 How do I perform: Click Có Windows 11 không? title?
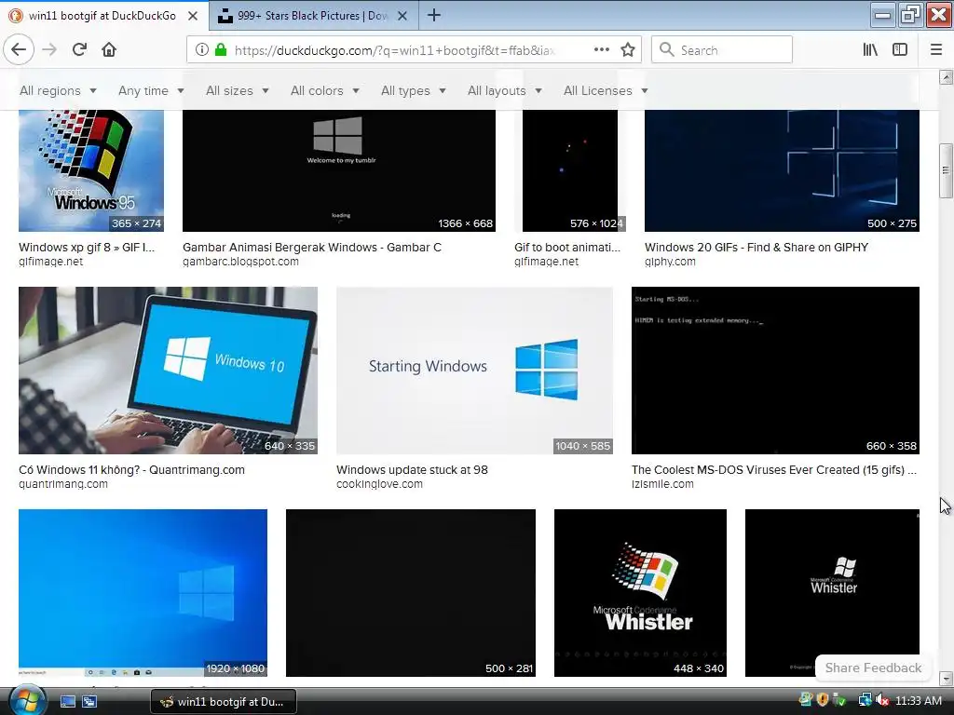131,470
